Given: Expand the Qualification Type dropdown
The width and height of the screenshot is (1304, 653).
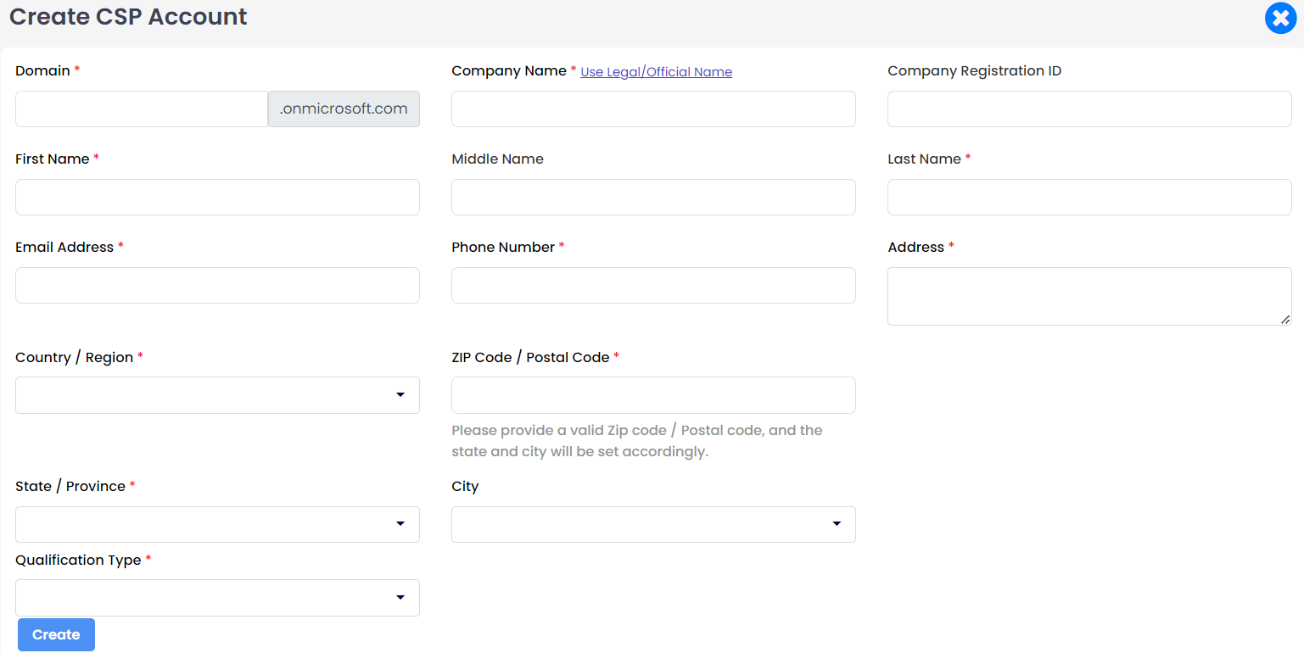Looking at the screenshot, I should 217,598.
